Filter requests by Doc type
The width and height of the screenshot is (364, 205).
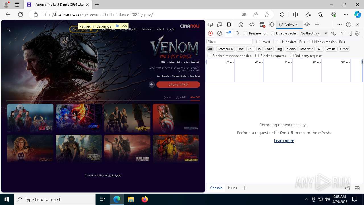point(241,49)
